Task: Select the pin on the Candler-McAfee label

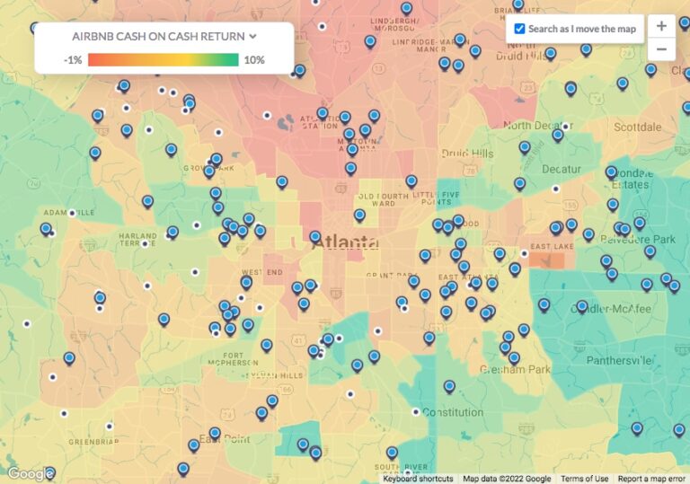Action: coord(581,306)
